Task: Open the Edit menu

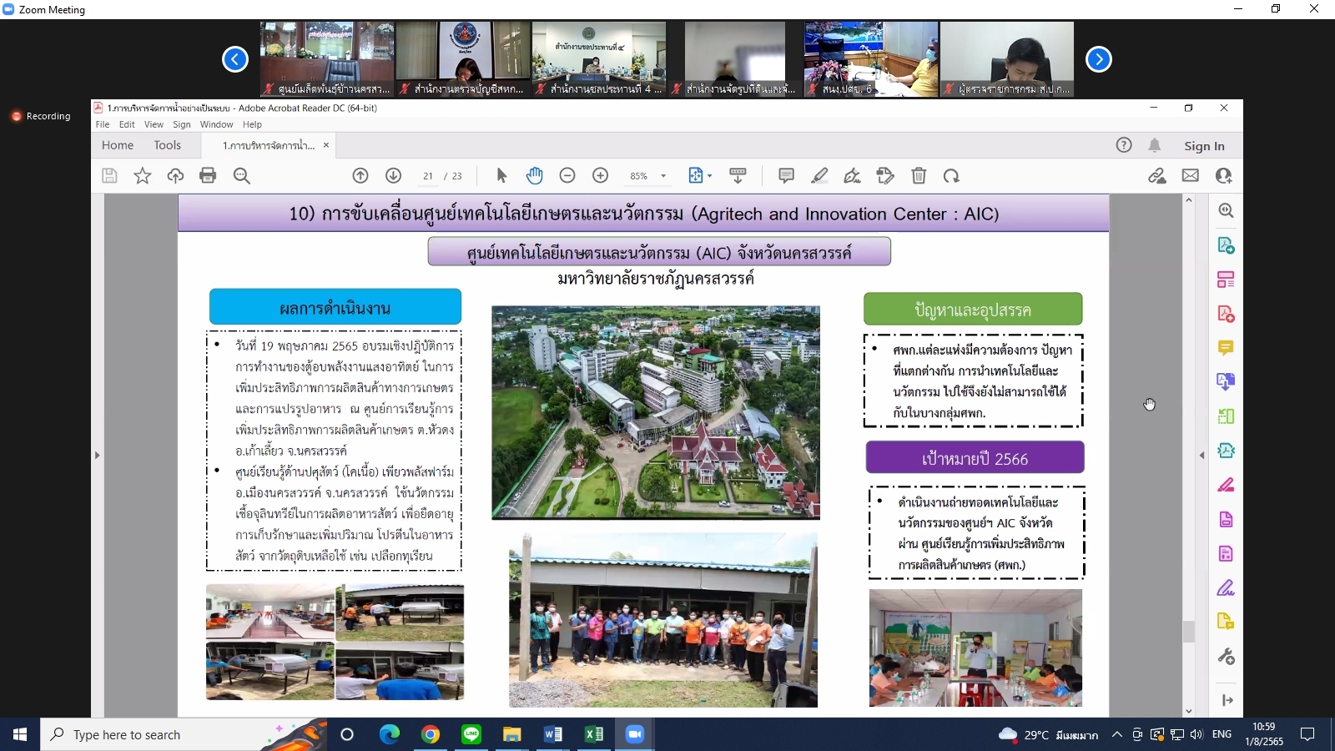Action: (127, 124)
